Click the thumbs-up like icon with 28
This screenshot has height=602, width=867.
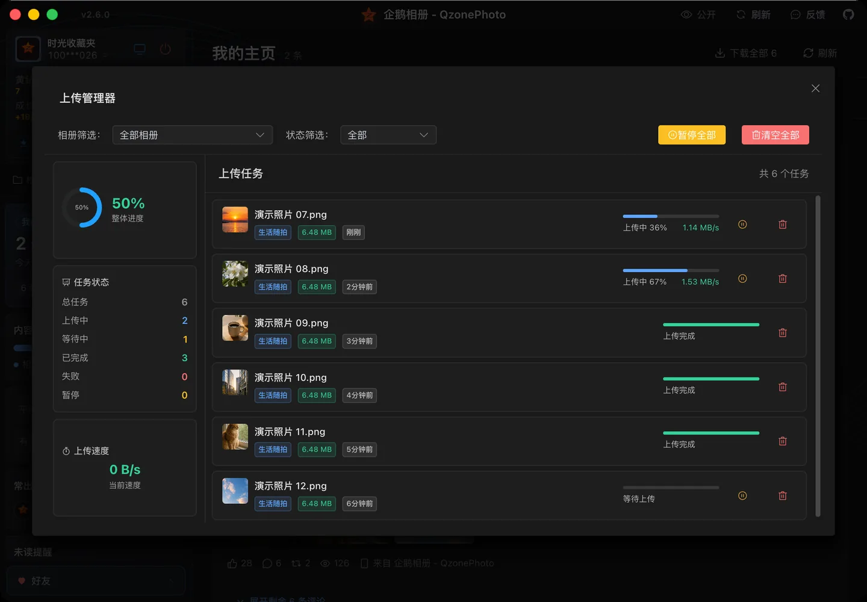point(232,563)
